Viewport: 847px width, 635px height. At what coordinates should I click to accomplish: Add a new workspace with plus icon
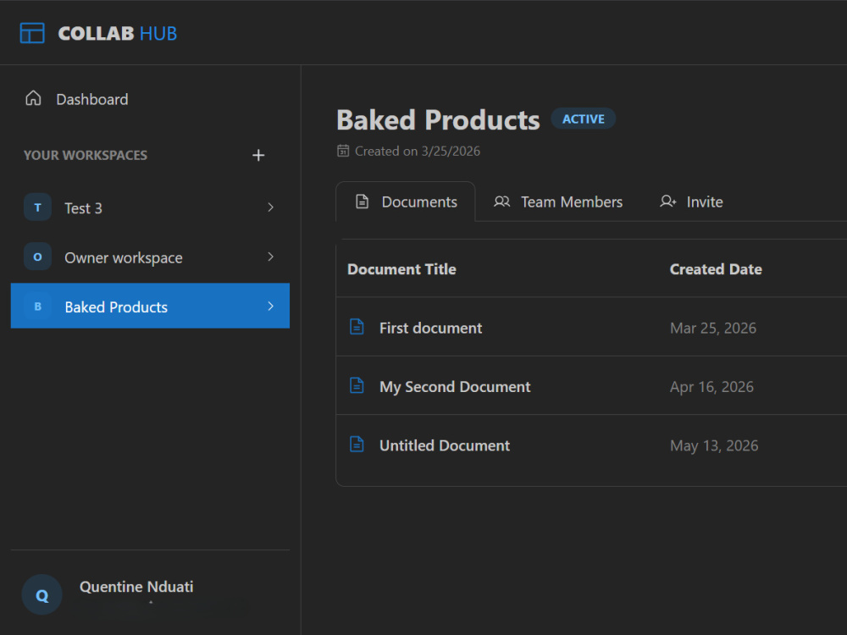(x=258, y=156)
